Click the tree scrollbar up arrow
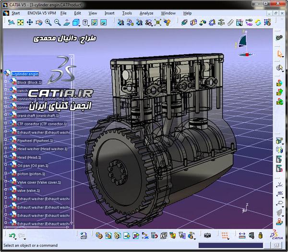This screenshot has height=252, width=288. (72, 58)
